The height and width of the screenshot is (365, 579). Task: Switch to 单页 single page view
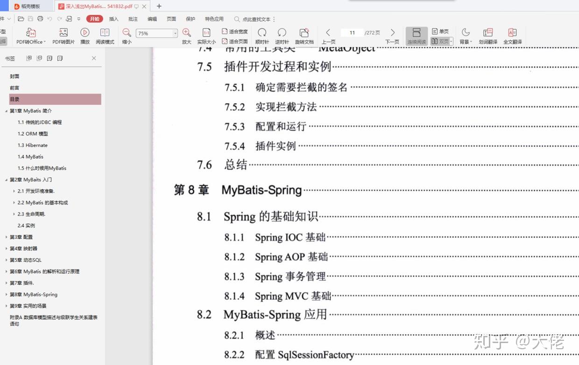click(x=439, y=31)
